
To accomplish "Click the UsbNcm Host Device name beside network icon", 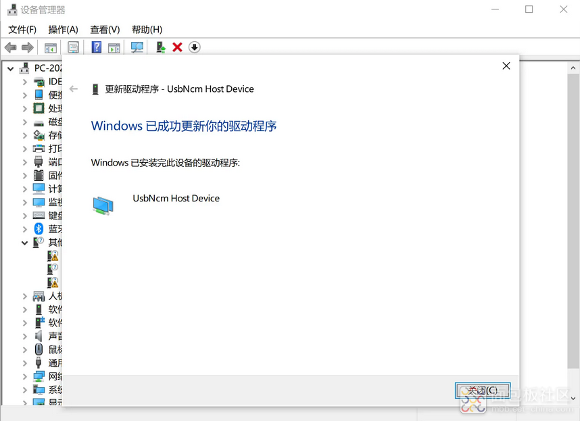I will click(176, 199).
